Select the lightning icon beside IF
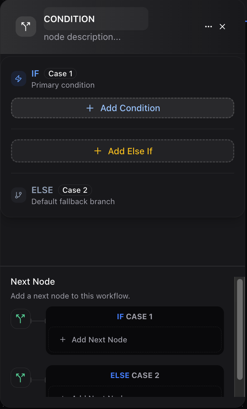This screenshot has width=247, height=409. [18, 79]
